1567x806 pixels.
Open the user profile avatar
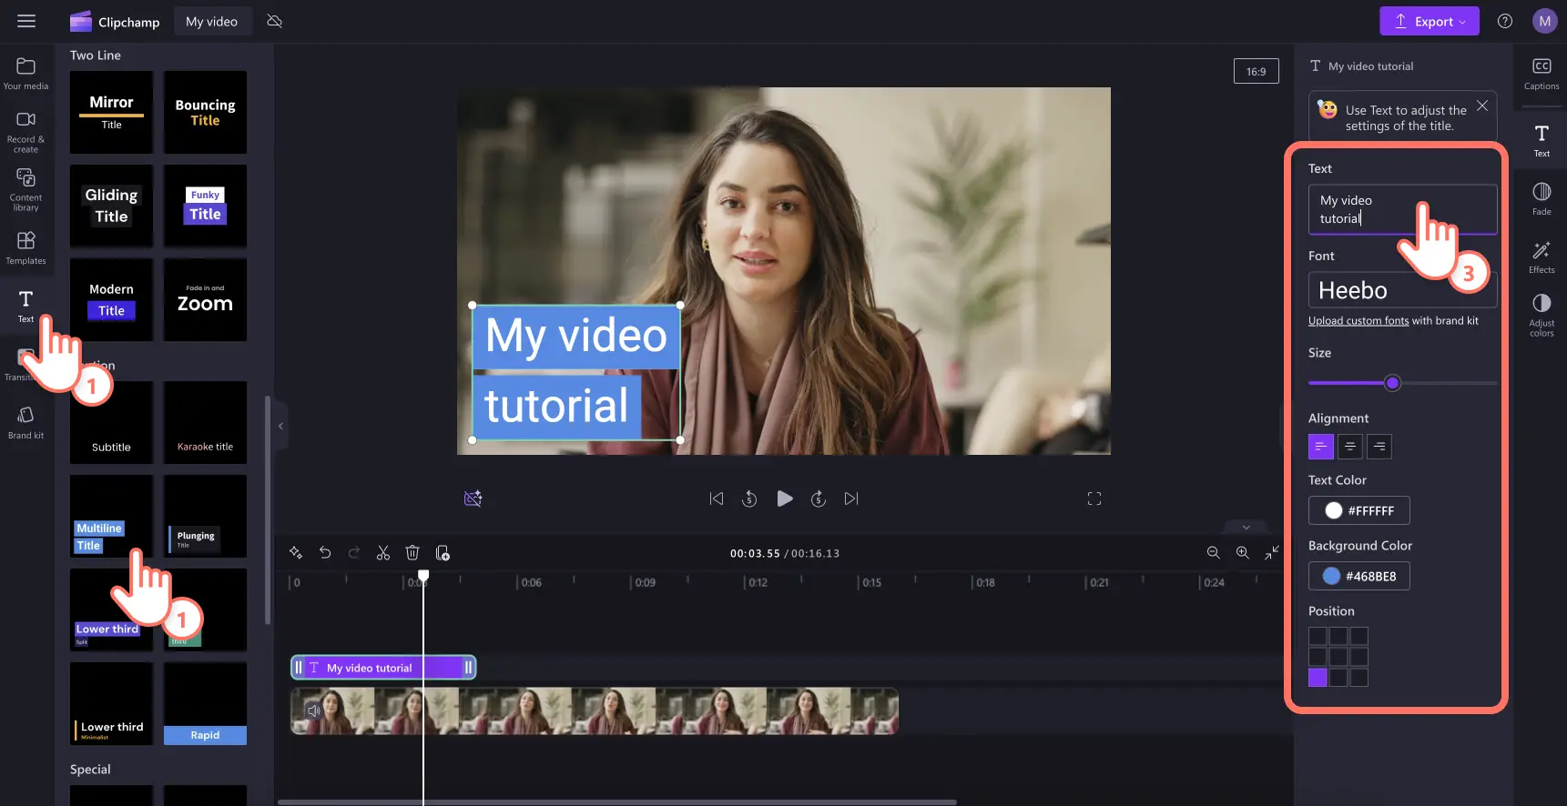pyautogui.click(x=1545, y=21)
